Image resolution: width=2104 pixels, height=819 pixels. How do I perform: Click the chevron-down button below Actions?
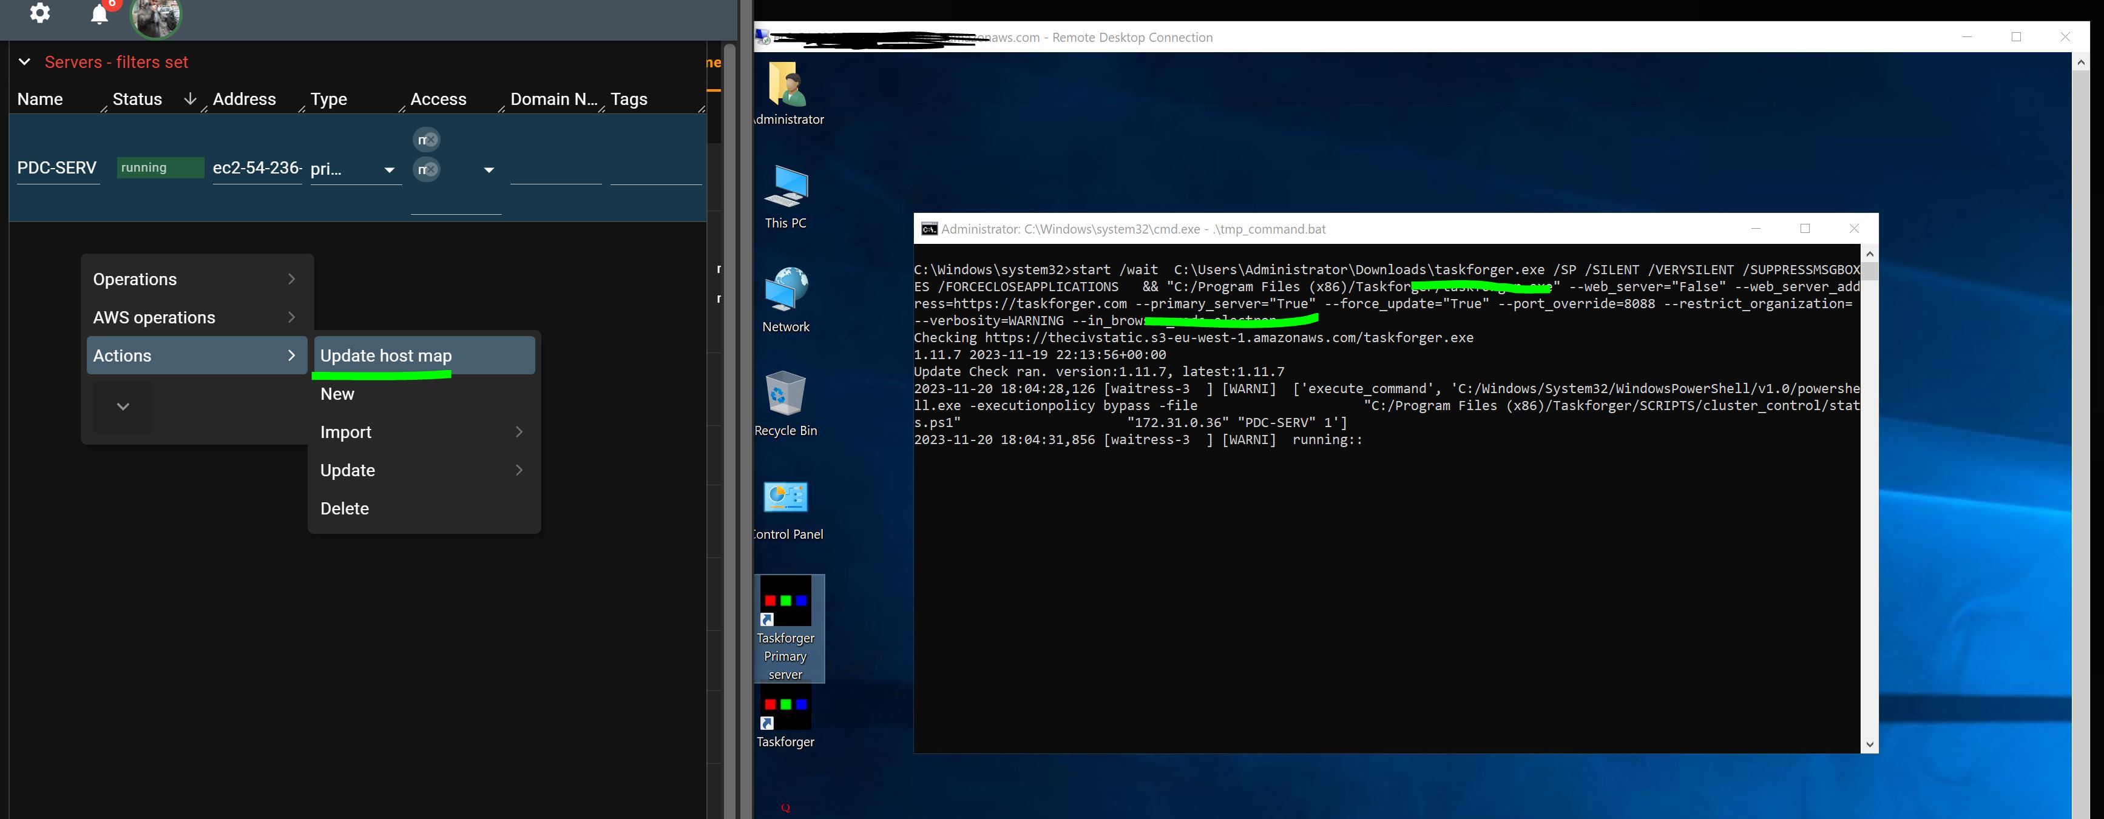[123, 406]
